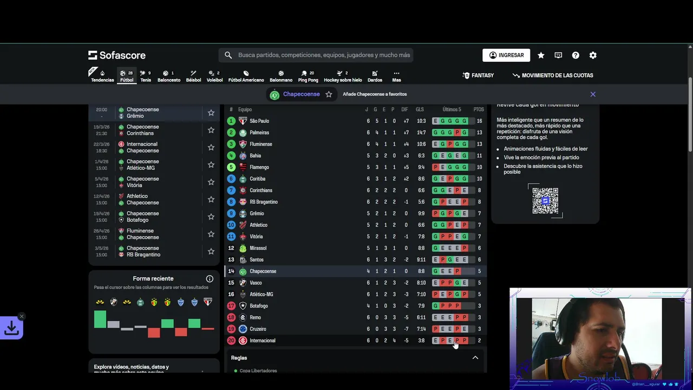Switch to the Béisbol tab
The width and height of the screenshot is (693, 390).
click(193, 76)
